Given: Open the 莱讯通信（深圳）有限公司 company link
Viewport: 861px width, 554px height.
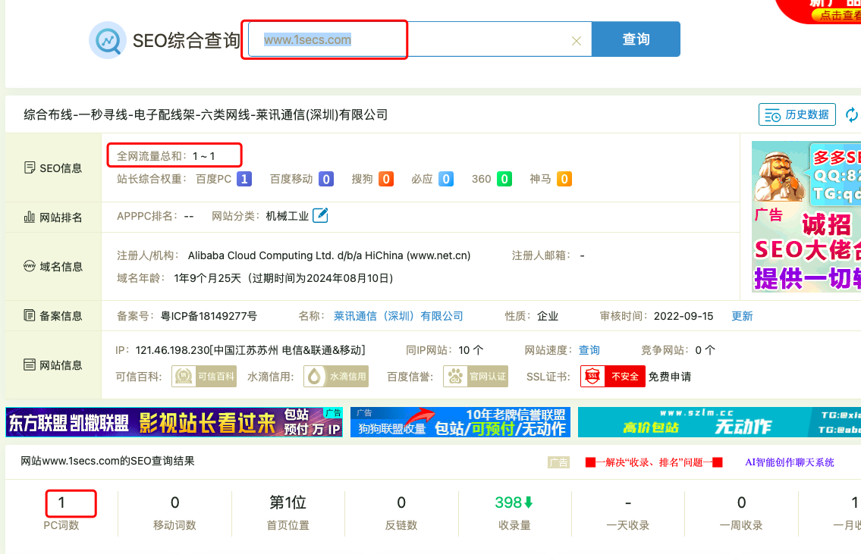Looking at the screenshot, I should point(398,316).
